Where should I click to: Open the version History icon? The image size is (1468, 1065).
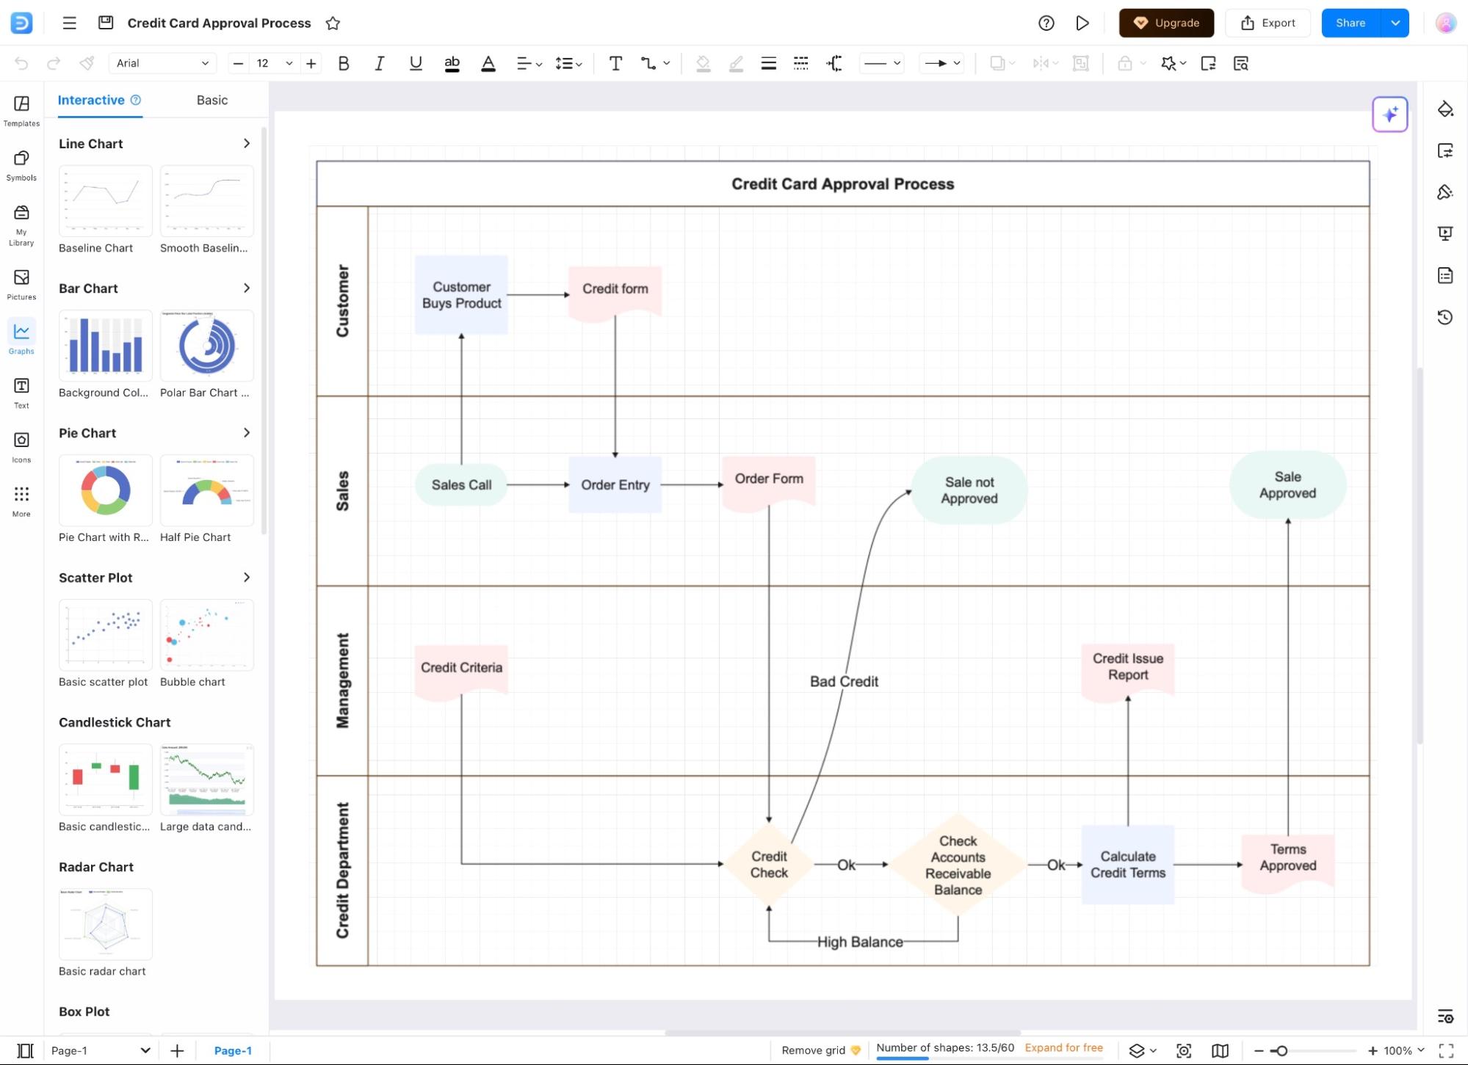[1445, 317]
